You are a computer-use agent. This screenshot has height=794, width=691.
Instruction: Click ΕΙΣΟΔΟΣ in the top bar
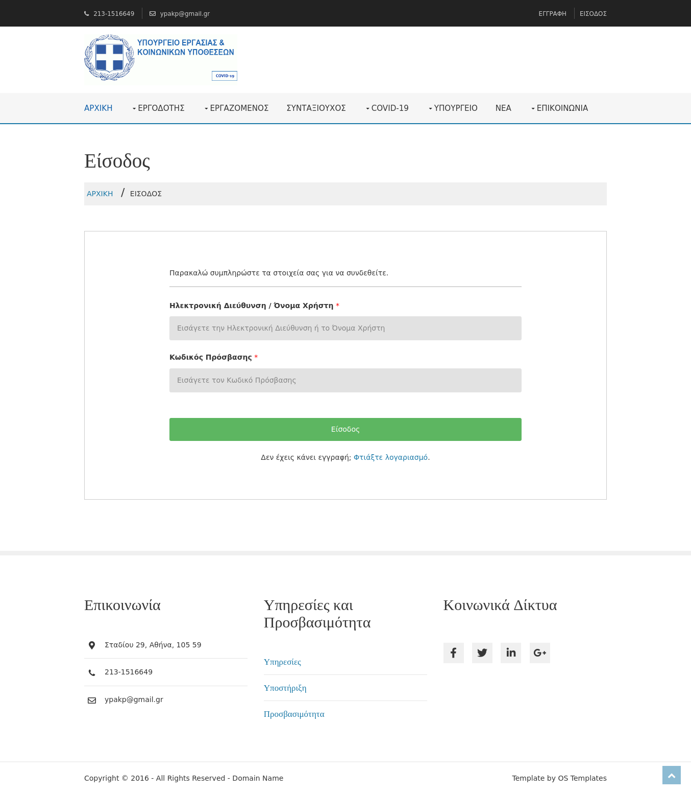pos(593,14)
